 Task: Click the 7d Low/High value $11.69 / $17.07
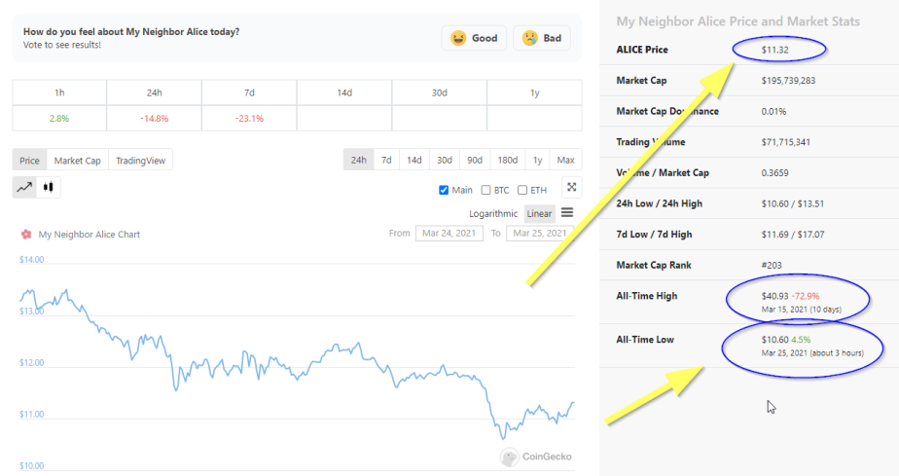point(793,234)
